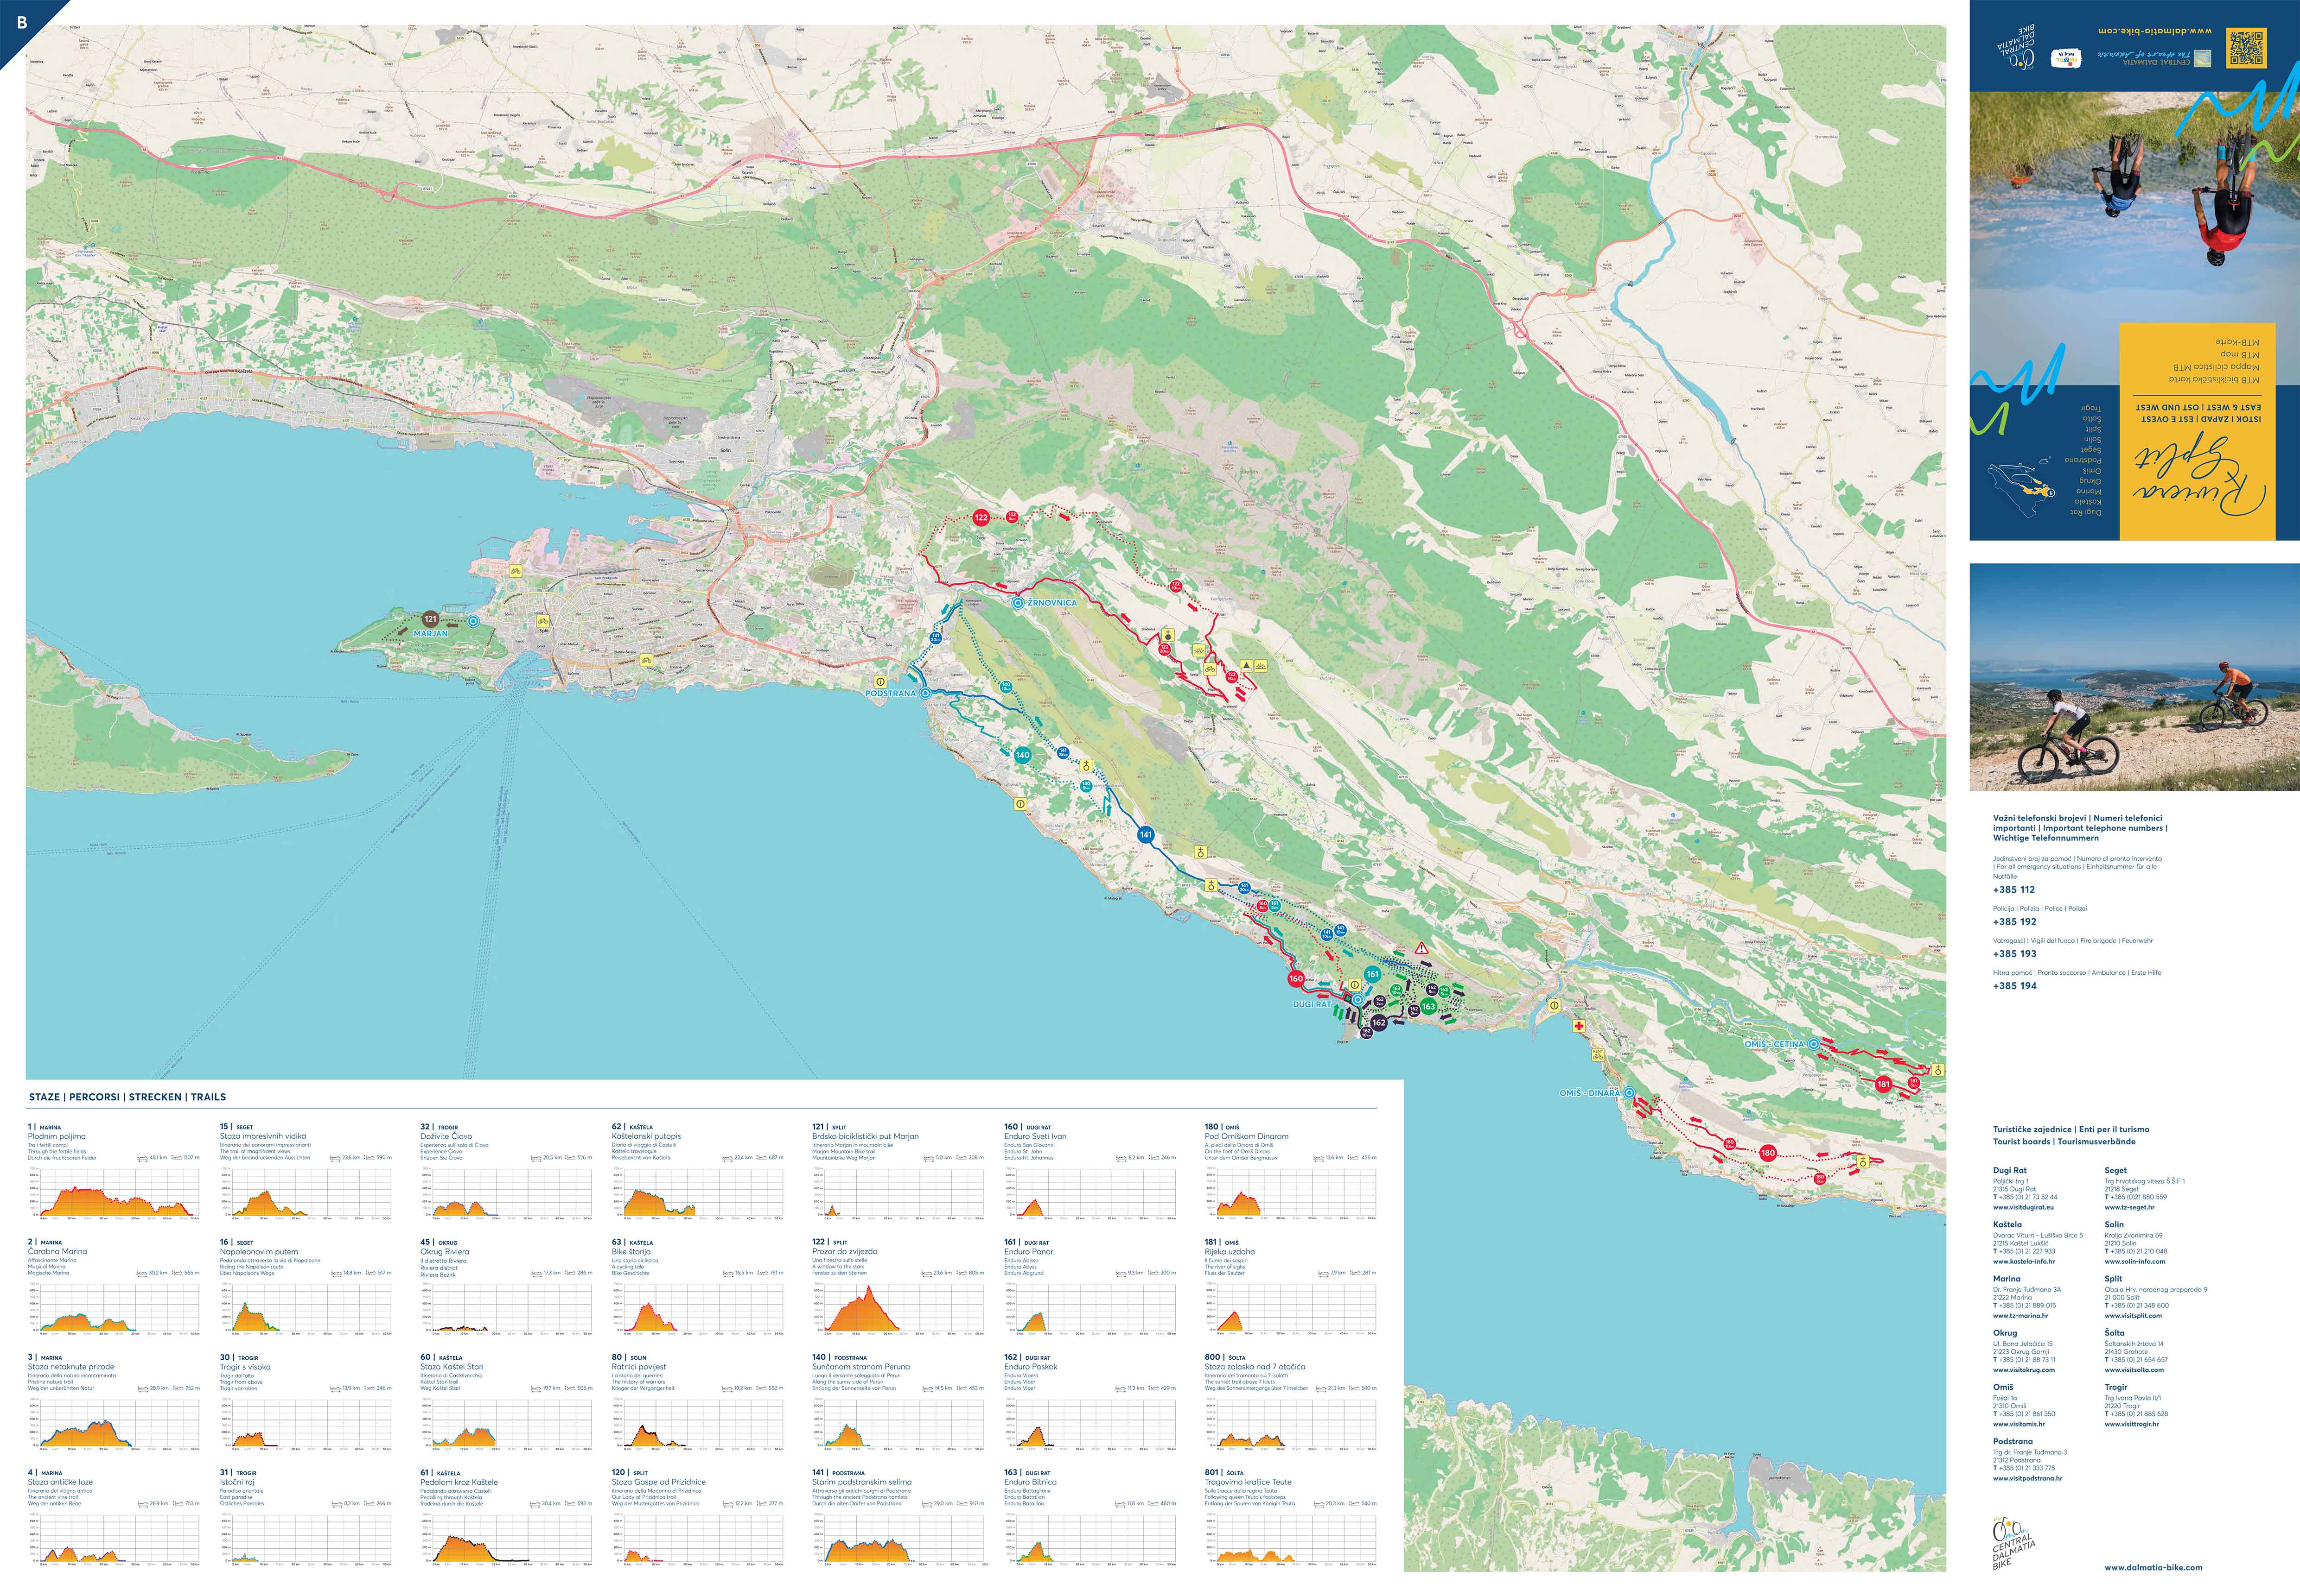Select the large red route 181 marker
This screenshot has height=1596, width=2300.
(1884, 1084)
